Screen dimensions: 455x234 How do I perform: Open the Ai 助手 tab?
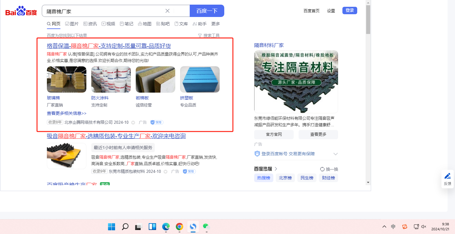pos(200,24)
